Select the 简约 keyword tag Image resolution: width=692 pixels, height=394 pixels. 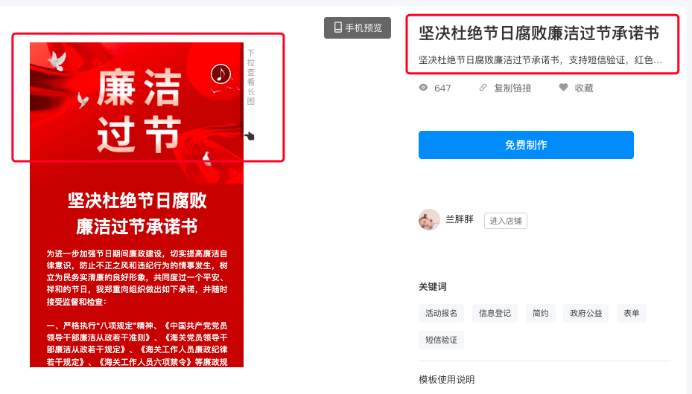541,313
